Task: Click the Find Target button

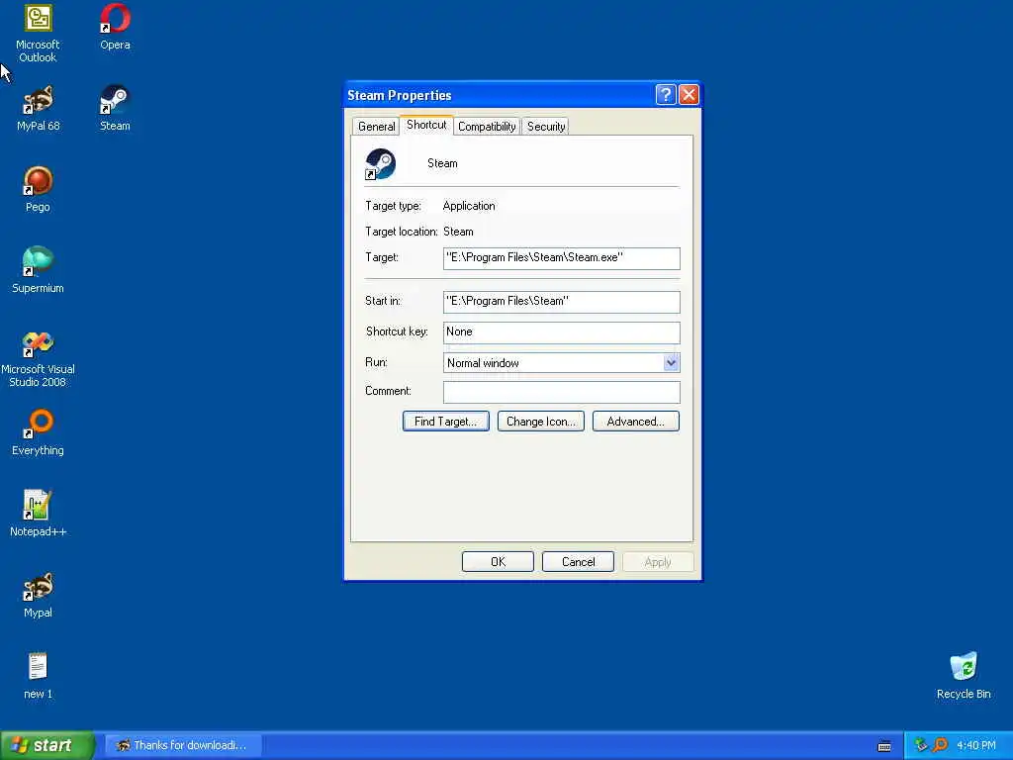Action: [x=446, y=422]
